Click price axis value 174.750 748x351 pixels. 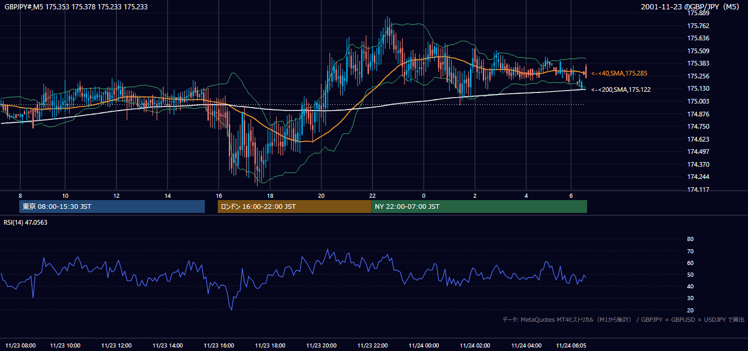point(698,126)
